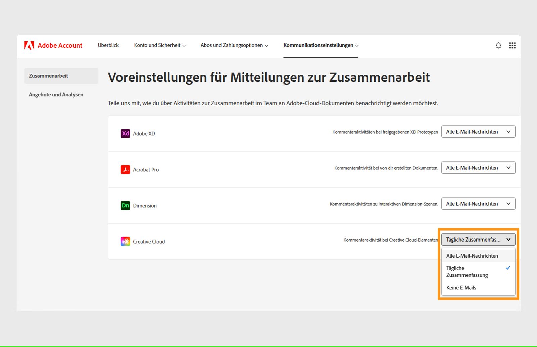Click 'Kommentaraktivität bei von dir erstellten Dokumenten' text
The height and width of the screenshot is (347, 537).
pyautogui.click(x=386, y=168)
